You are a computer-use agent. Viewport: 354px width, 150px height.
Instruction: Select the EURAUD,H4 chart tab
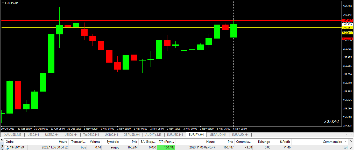pos(240,135)
